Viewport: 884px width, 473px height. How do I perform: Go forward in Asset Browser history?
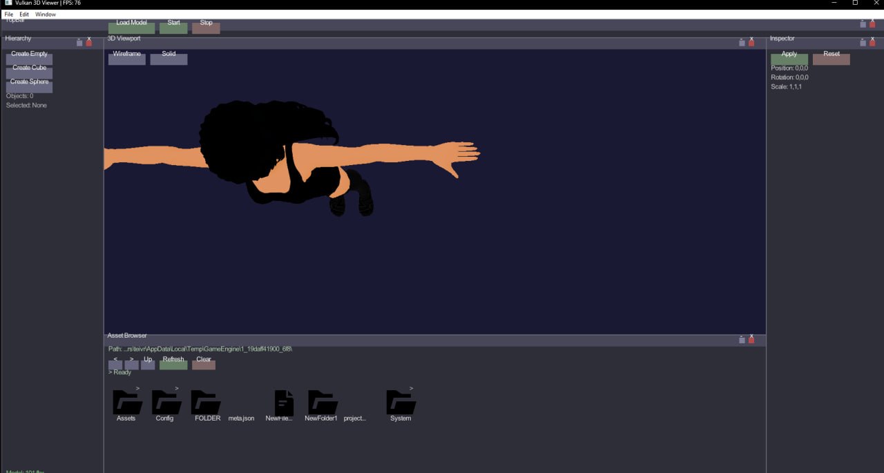click(132, 364)
